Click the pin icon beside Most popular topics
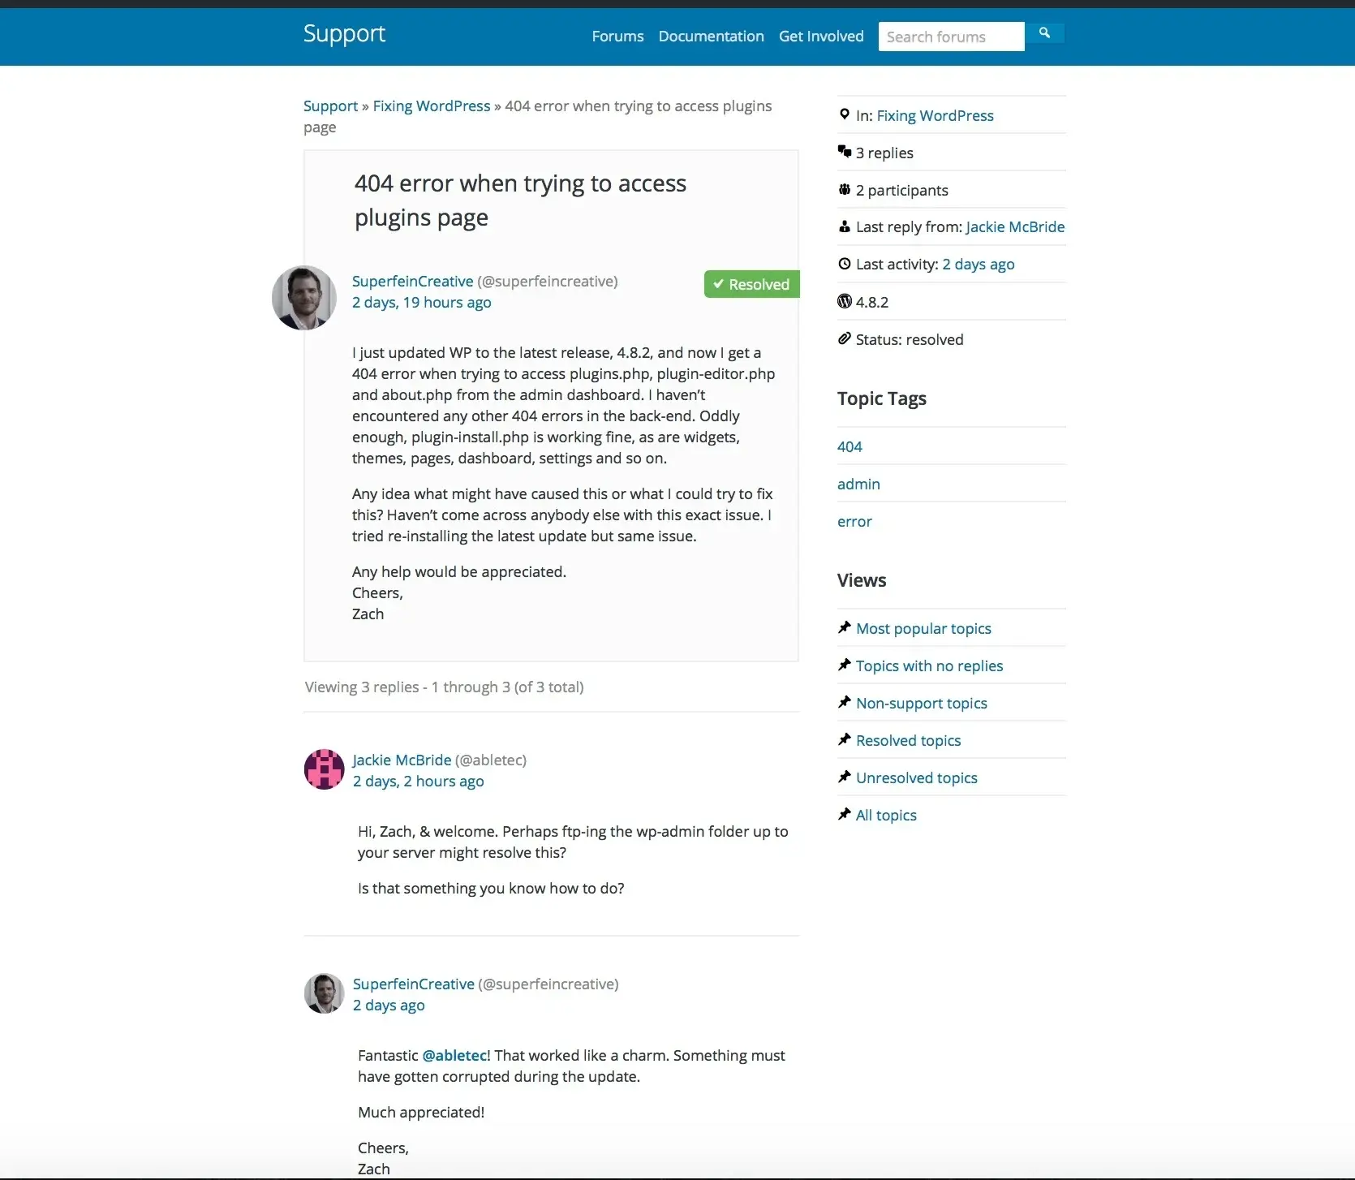Screen dimensions: 1355x1180 click(x=845, y=627)
